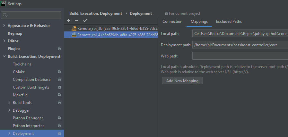The image size is (288, 137).
Task: Select Toolchains in settings tree
Action: coord(22,64)
